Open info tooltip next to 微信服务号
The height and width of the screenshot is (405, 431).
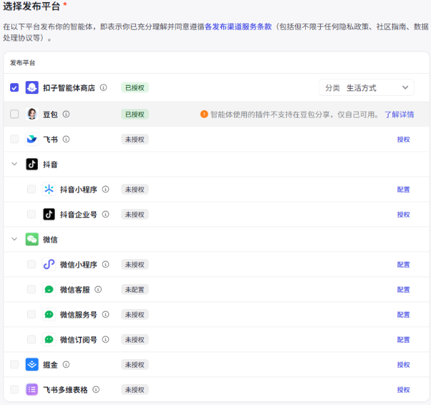tap(106, 314)
